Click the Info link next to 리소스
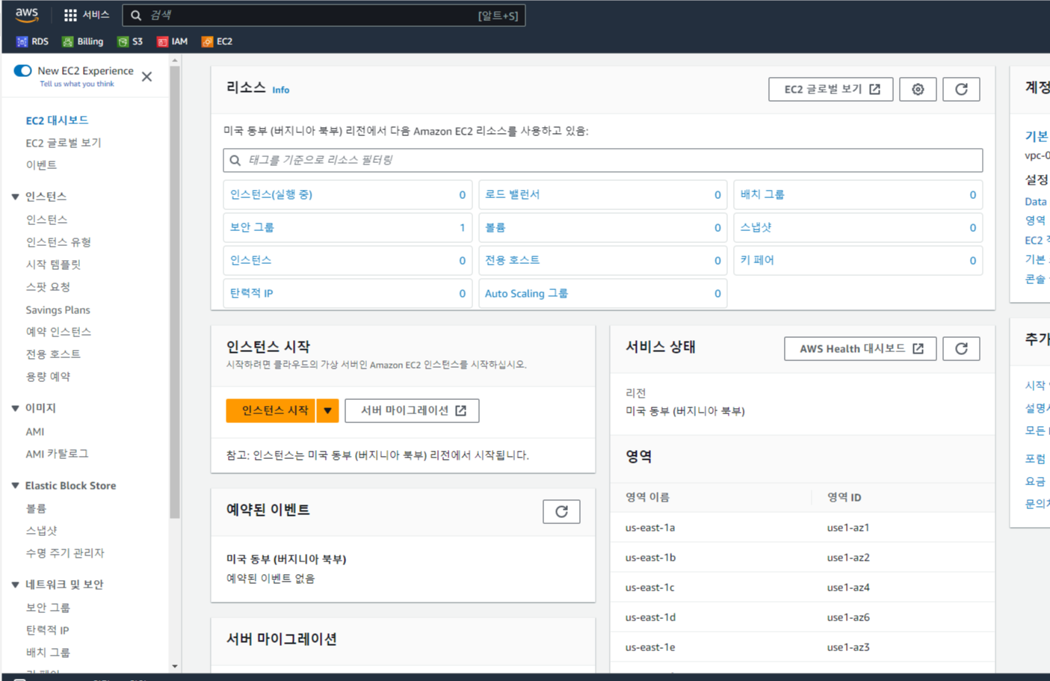The width and height of the screenshot is (1050, 681). [x=280, y=90]
